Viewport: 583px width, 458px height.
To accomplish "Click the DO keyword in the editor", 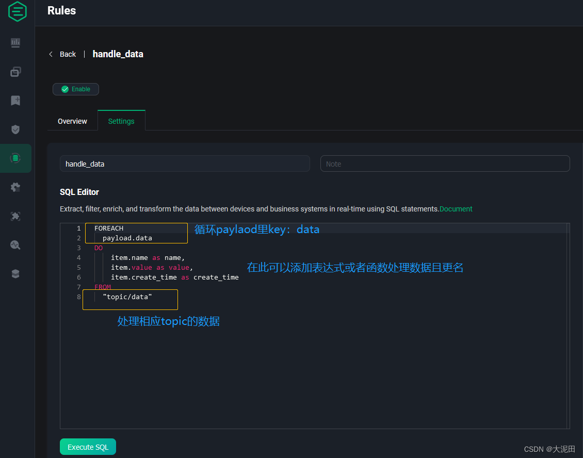I will [99, 248].
